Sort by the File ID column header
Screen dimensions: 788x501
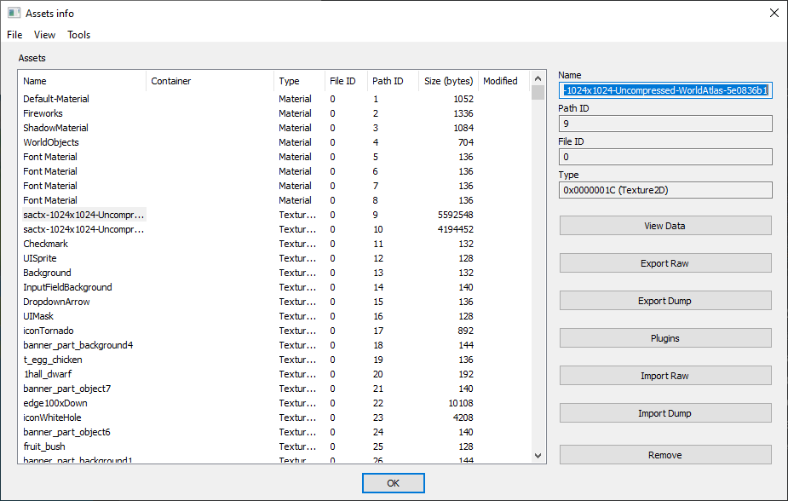pyautogui.click(x=346, y=81)
